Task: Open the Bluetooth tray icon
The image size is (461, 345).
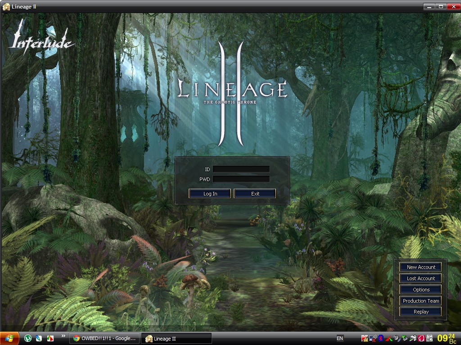Action: tap(381, 338)
